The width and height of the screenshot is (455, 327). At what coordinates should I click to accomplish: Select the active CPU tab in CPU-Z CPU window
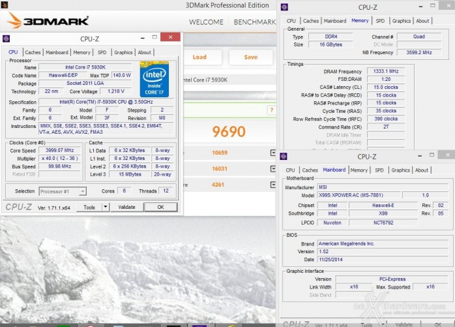point(13,52)
